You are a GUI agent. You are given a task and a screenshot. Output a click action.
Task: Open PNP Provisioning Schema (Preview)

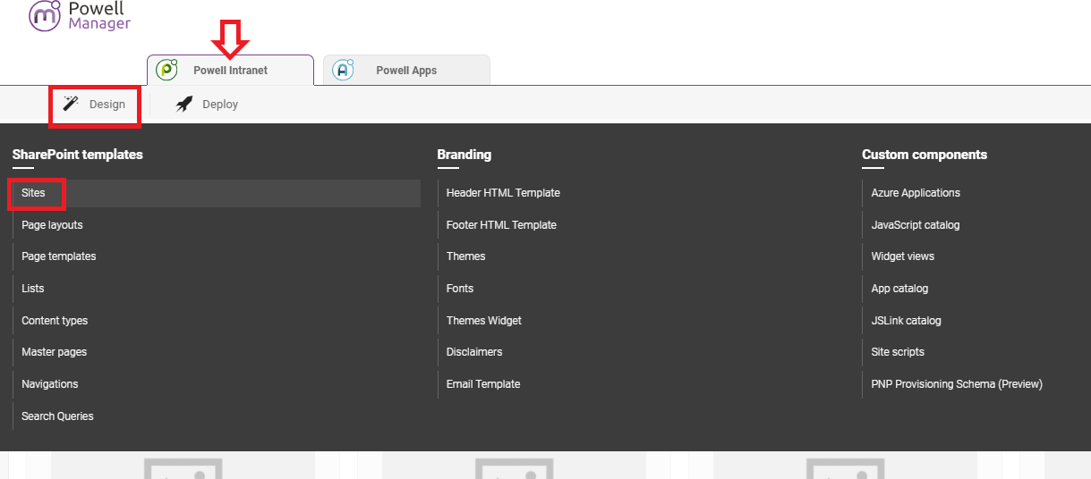point(957,384)
